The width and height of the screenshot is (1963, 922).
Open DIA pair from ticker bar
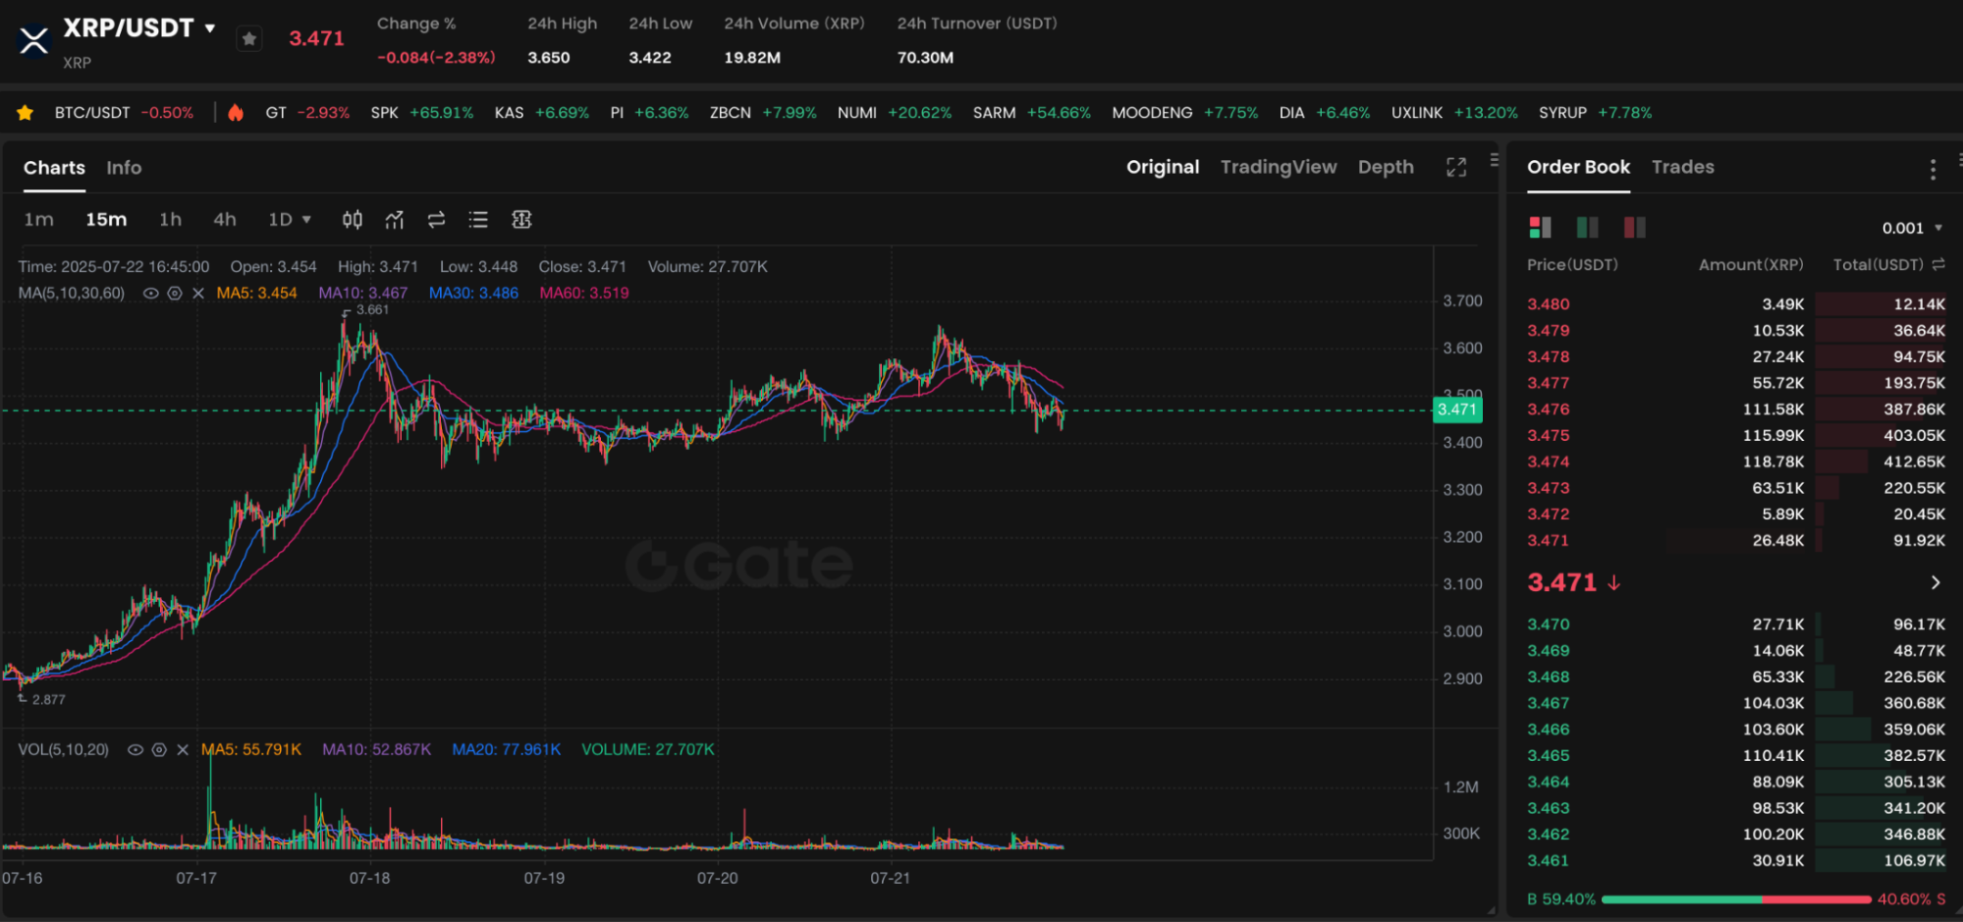[x=1325, y=113]
